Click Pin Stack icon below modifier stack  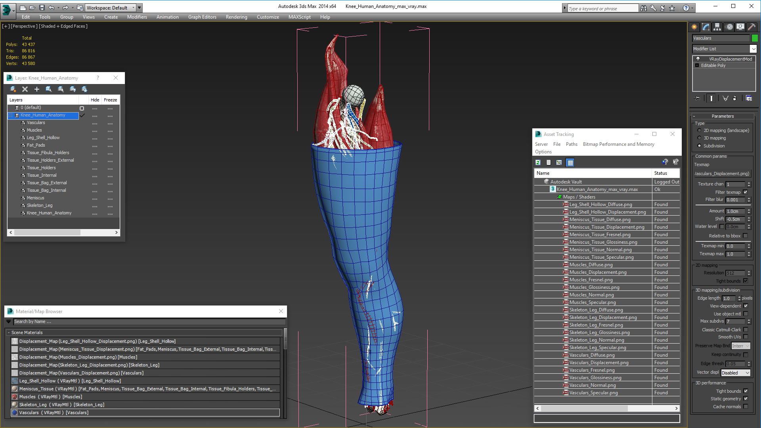point(698,98)
